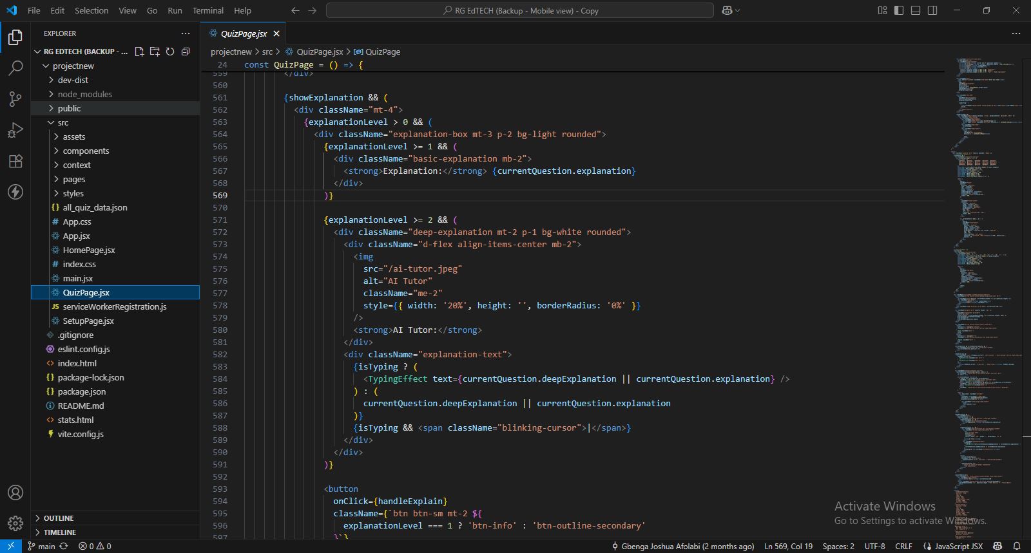Open the Run and Debug view
The image size is (1031, 553).
[x=15, y=130]
